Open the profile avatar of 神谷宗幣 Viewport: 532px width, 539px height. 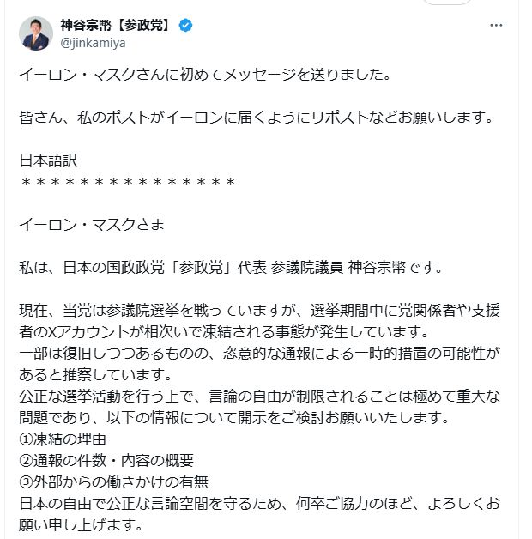pyautogui.click(x=36, y=33)
